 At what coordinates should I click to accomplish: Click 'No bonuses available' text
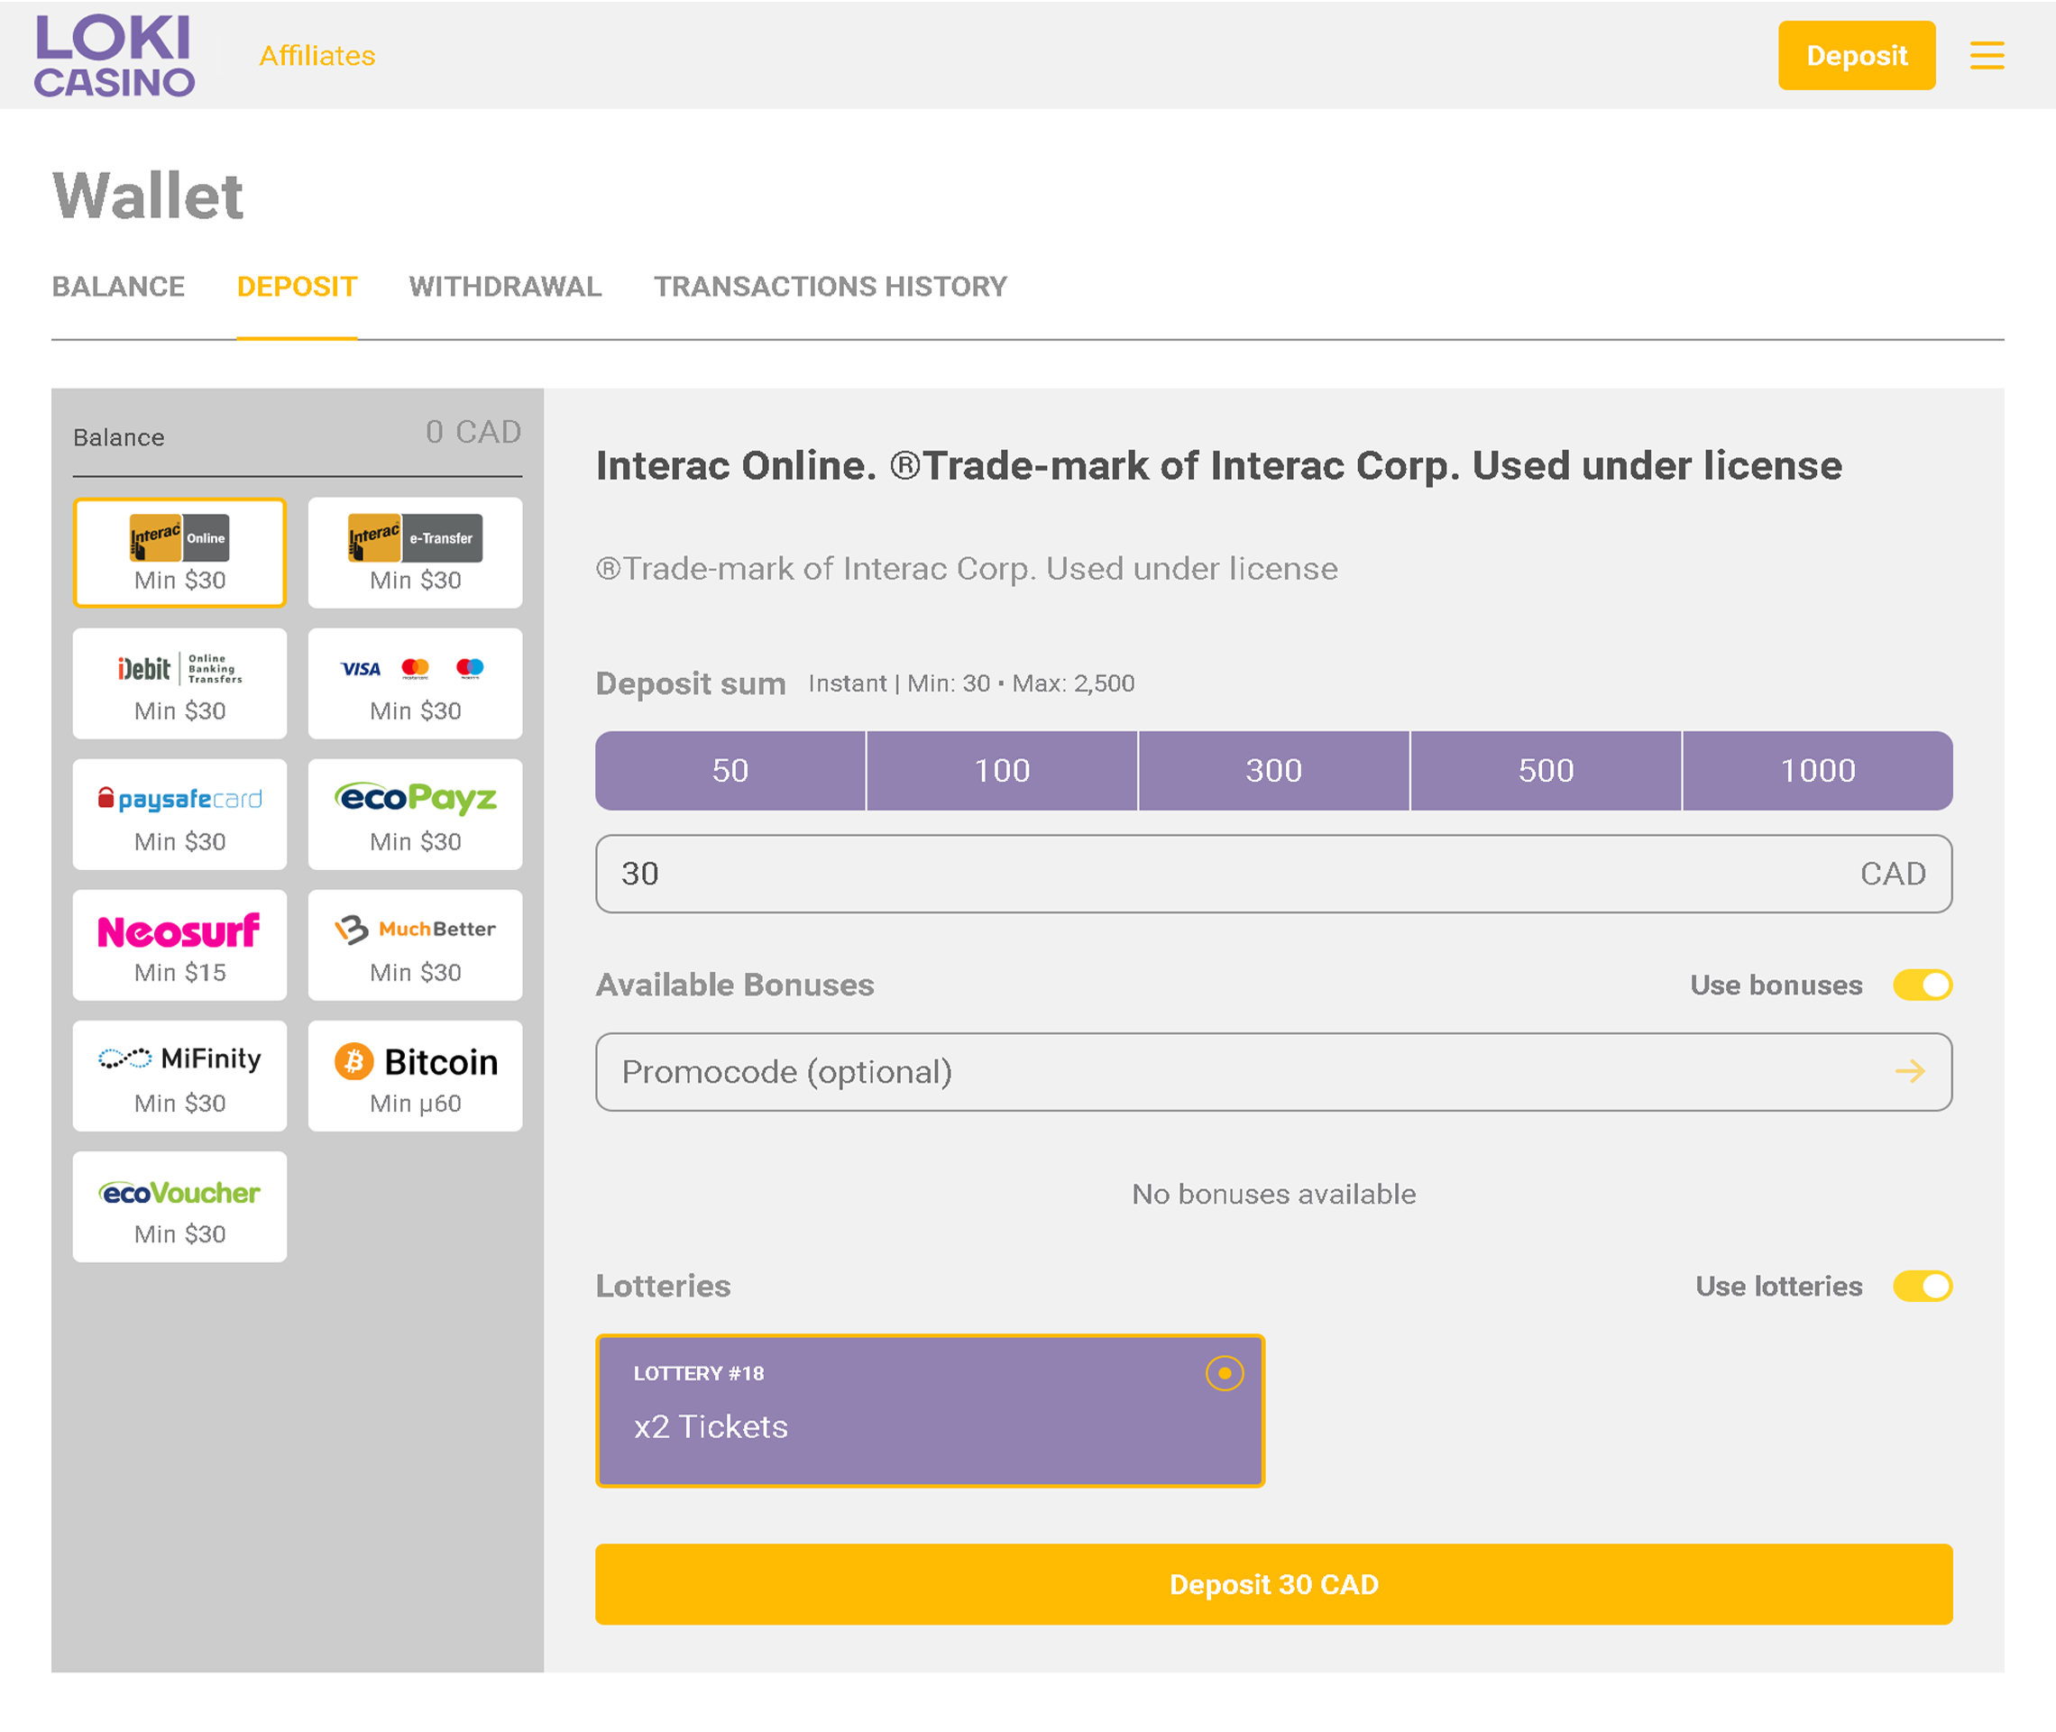[1274, 1194]
